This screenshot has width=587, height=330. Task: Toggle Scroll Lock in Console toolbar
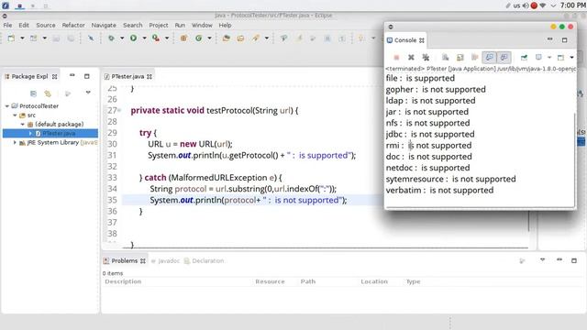pyautogui.click(x=460, y=57)
